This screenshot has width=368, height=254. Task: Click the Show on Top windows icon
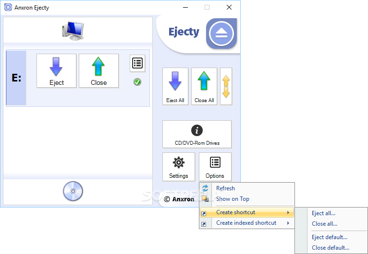(205, 199)
